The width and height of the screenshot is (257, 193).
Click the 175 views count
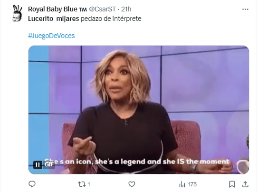192,184
